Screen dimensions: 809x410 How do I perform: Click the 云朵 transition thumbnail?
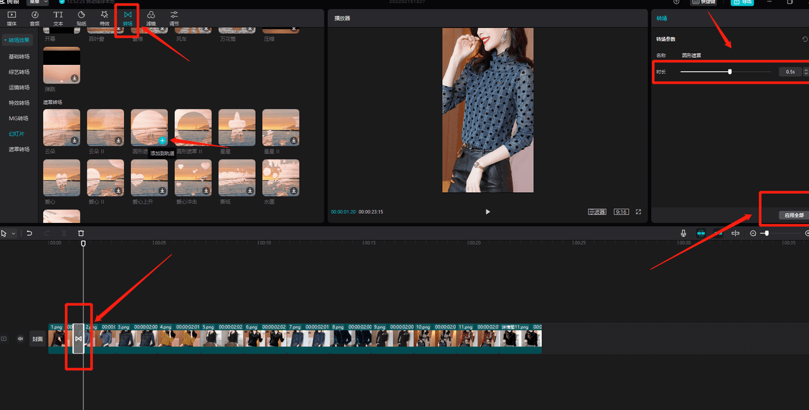click(62, 127)
